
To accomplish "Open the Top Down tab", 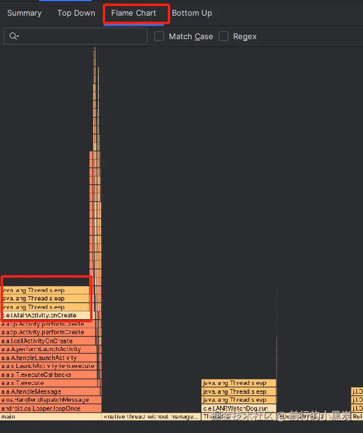I will [76, 13].
